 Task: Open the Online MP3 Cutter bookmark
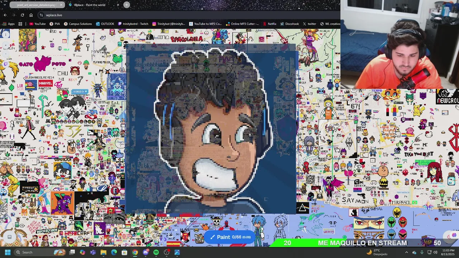click(x=242, y=24)
